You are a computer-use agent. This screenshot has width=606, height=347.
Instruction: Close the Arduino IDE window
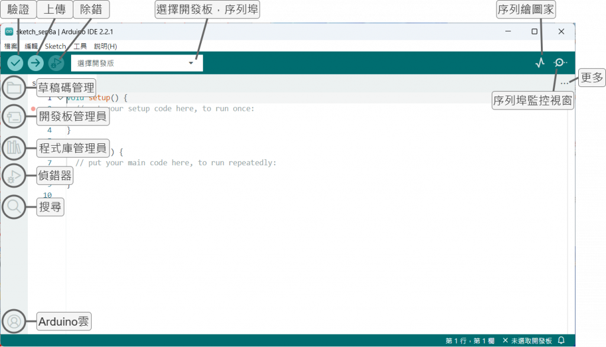tap(561, 31)
